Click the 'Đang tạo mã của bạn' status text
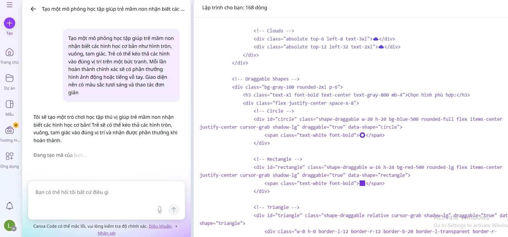508x237 pixels. pyautogui.click(x=60, y=155)
